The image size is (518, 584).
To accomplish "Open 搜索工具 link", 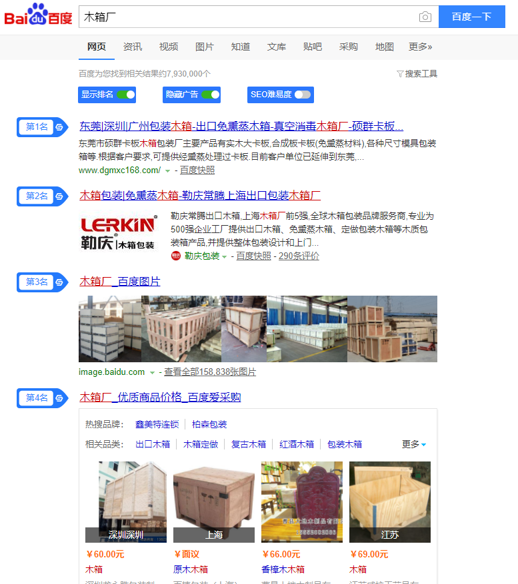I will [x=421, y=74].
